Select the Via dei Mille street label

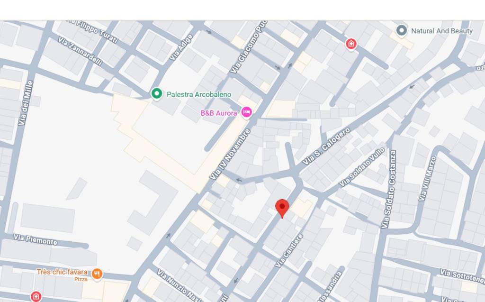(x=26, y=103)
